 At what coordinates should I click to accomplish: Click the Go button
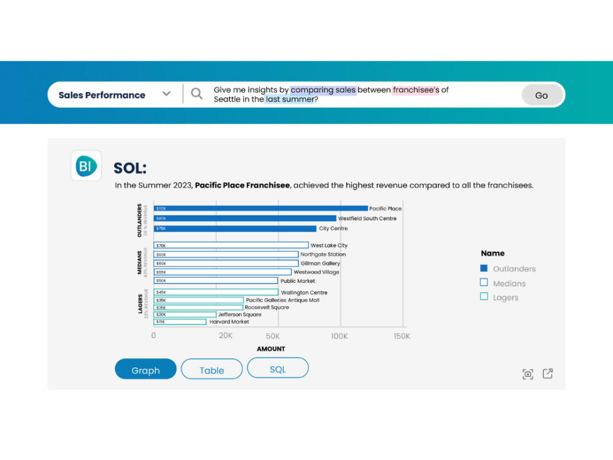pos(542,95)
